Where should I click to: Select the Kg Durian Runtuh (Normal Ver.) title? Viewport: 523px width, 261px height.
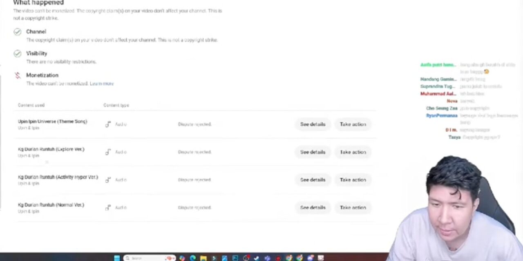[51, 205]
